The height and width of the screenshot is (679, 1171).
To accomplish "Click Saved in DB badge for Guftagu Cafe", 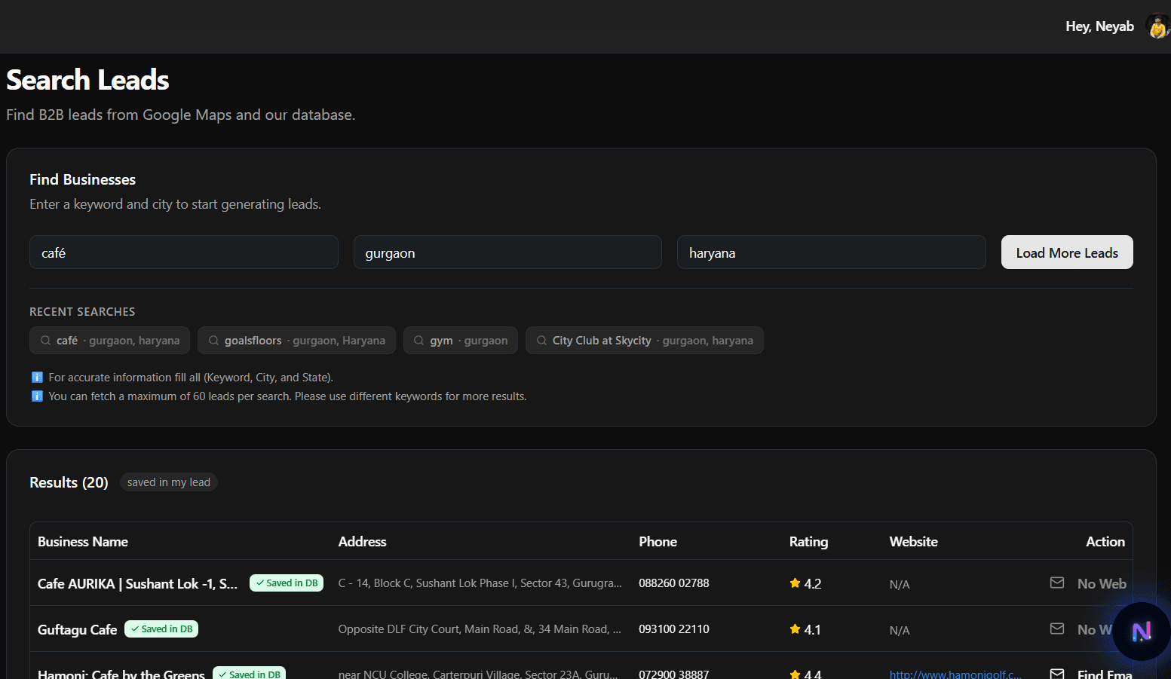I will tap(161, 629).
